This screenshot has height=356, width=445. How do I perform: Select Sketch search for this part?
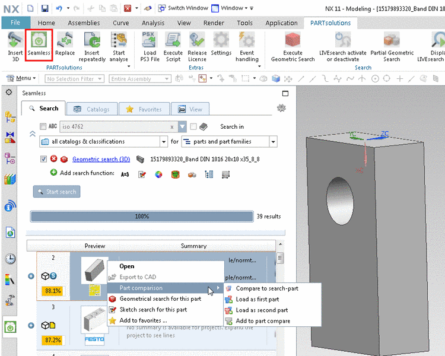coord(166,310)
